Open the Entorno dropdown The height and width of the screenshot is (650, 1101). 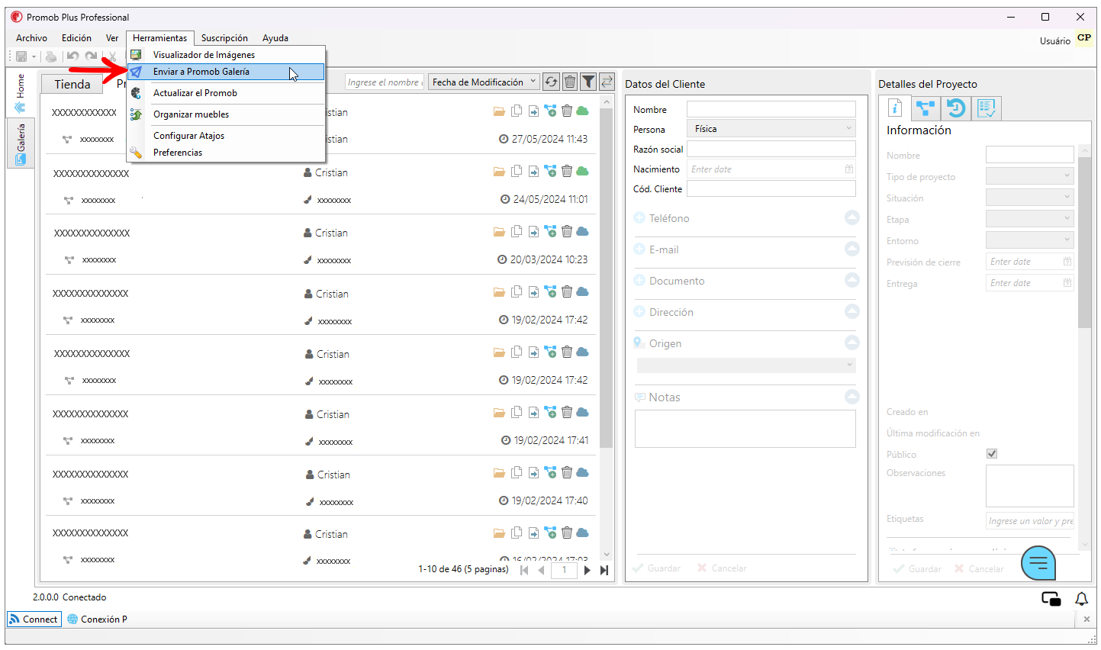pos(1030,240)
